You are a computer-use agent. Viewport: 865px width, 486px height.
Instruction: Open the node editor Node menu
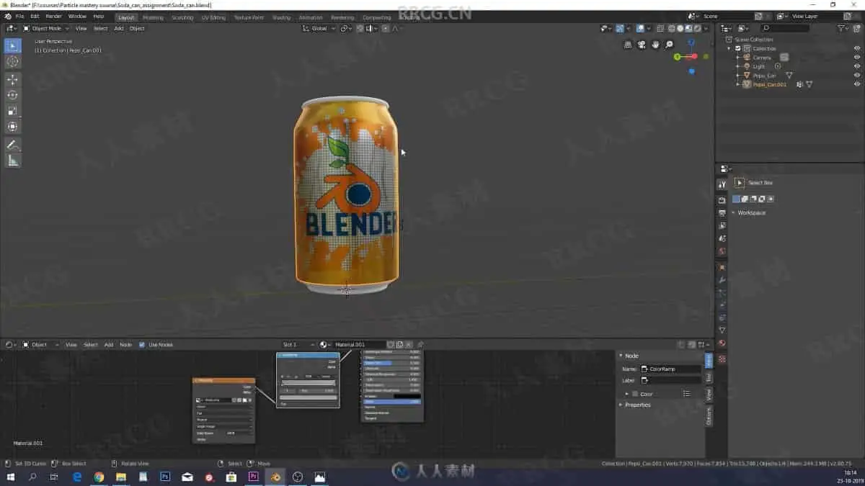[x=125, y=345]
